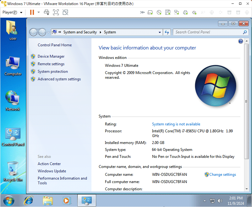
Task: Pause the virtual machine with the suspend icon
Action: click(33, 12)
